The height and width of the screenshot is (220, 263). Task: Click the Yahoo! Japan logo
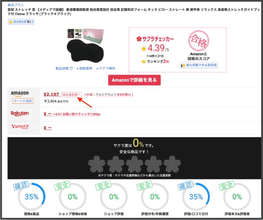pyautogui.click(x=20, y=127)
